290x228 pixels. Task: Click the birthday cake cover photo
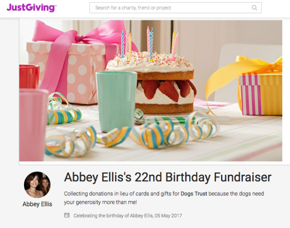click(151, 90)
